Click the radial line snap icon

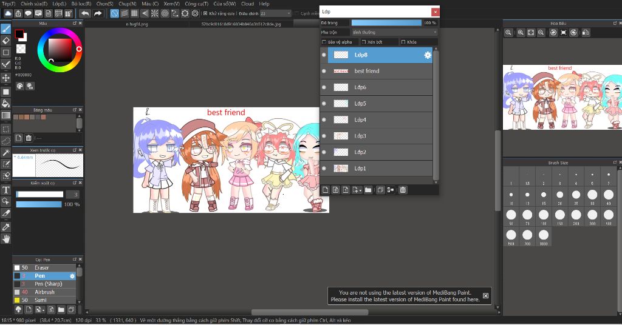155,13
